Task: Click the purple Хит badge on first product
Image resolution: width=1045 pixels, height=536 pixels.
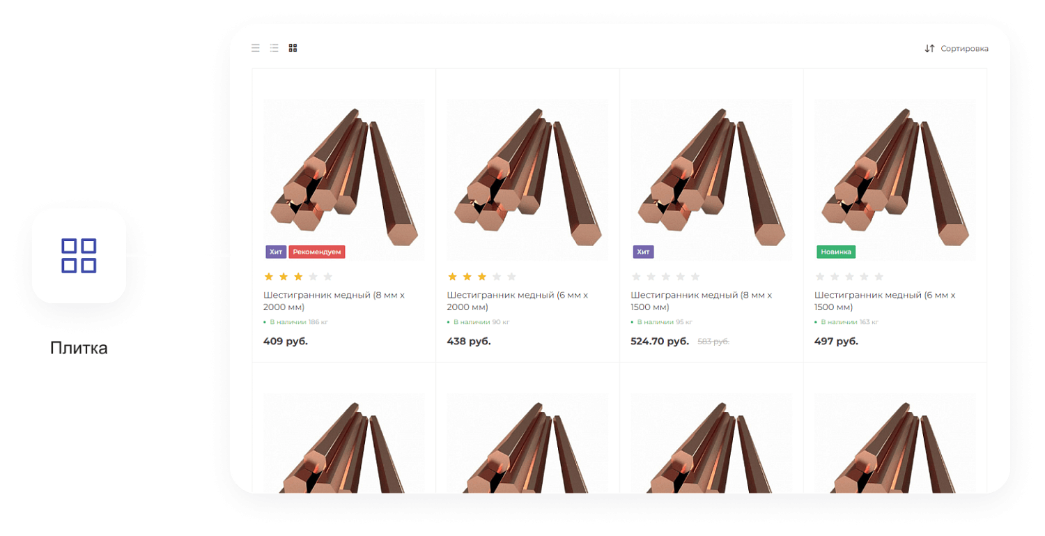Action: pos(276,252)
